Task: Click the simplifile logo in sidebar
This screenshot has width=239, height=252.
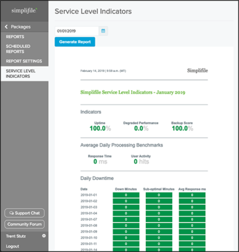Action: pyautogui.click(x=24, y=10)
